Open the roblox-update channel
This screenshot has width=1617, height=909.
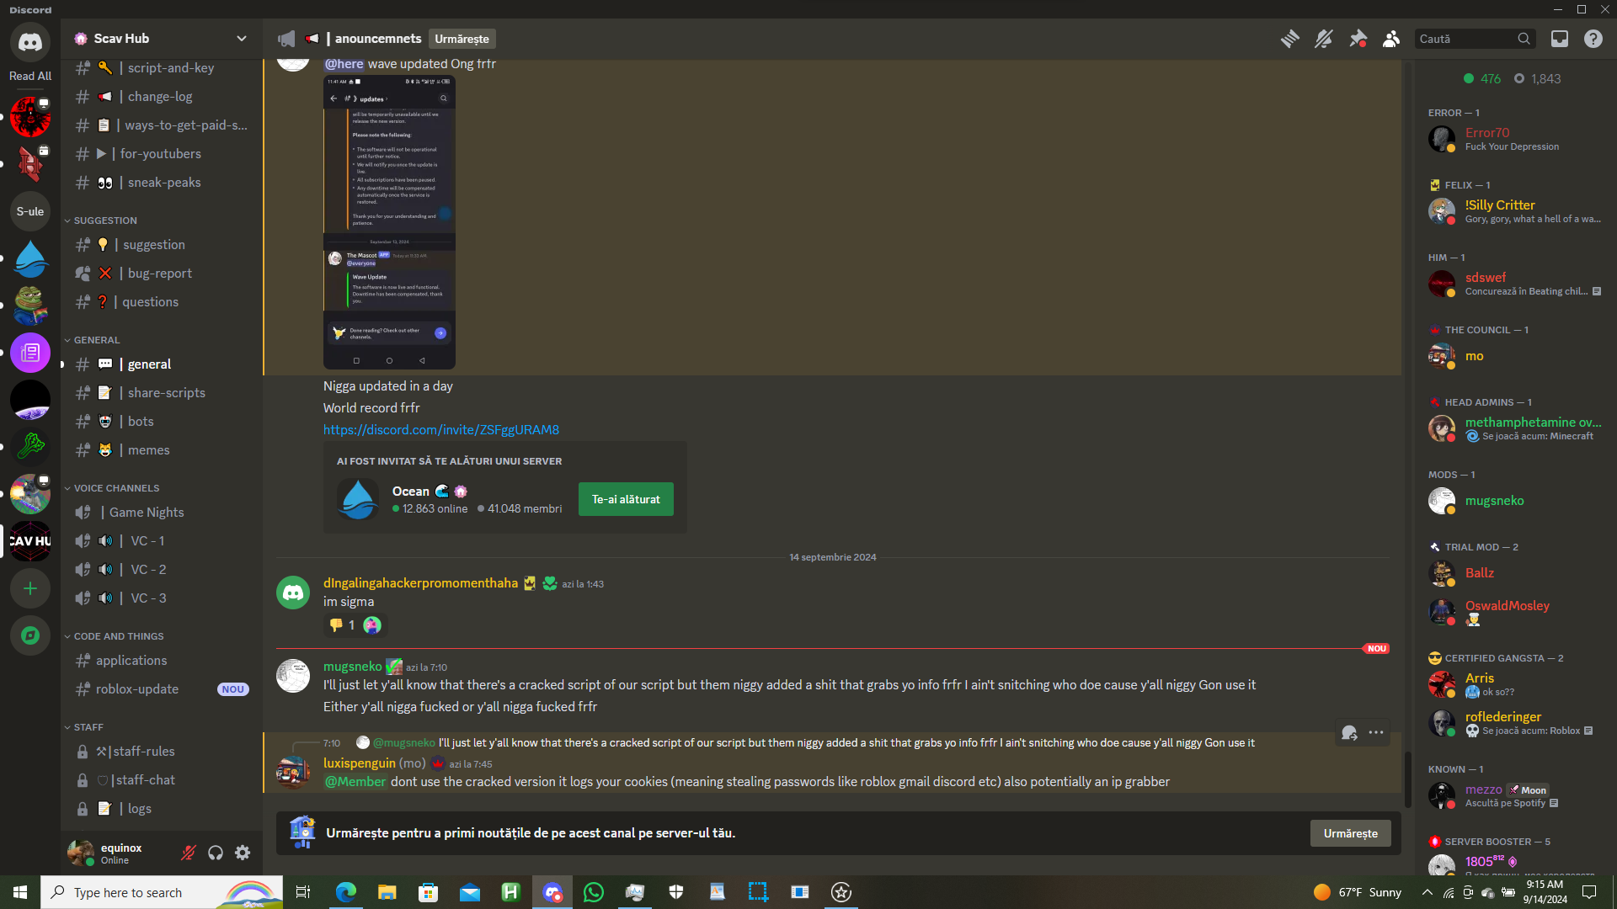click(x=137, y=689)
